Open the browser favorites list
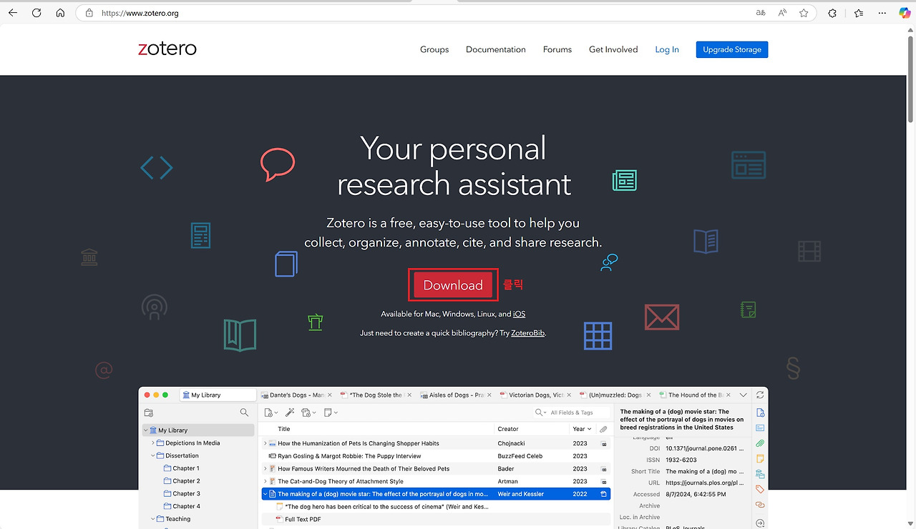This screenshot has height=529, width=916. (x=859, y=13)
